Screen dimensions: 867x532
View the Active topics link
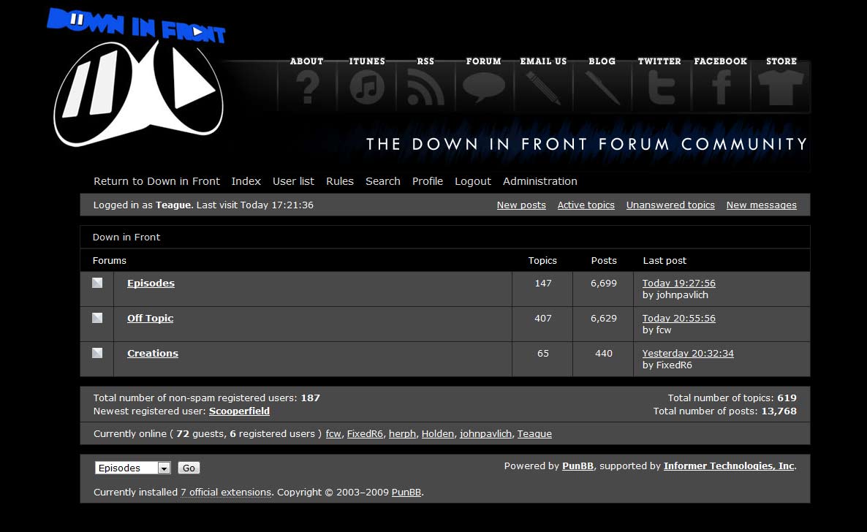(586, 205)
